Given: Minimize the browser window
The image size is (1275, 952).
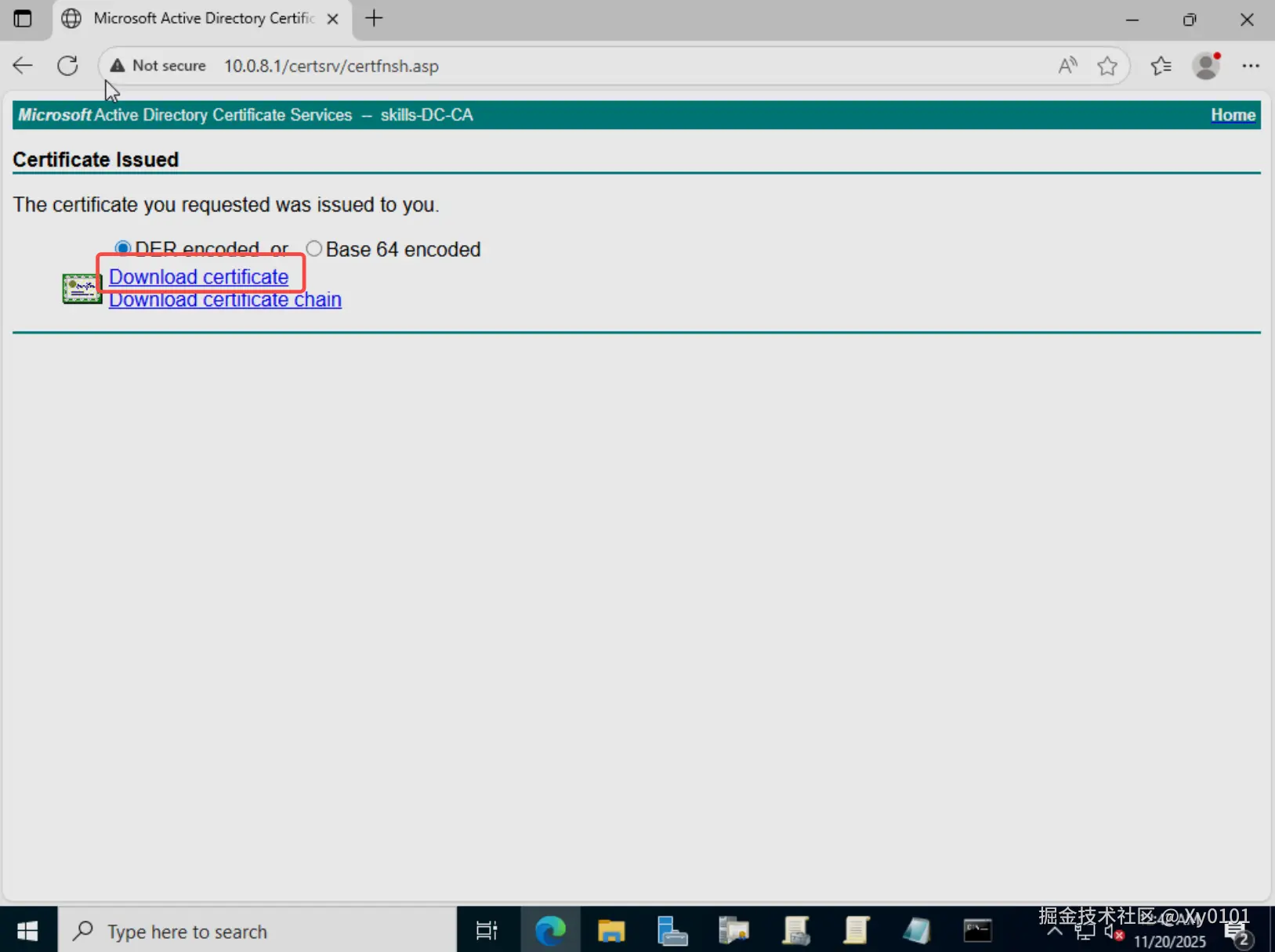Looking at the screenshot, I should click(1132, 19).
